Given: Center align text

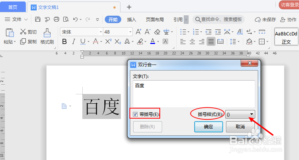Looking at the screenshot, I should (x=192, y=41).
